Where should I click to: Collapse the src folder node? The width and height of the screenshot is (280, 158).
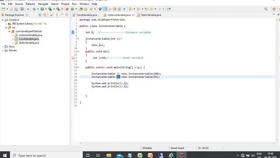(6, 28)
